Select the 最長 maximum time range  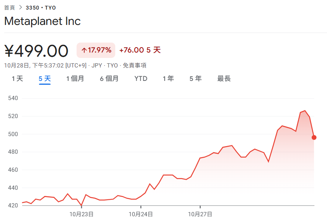pos(224,78)
